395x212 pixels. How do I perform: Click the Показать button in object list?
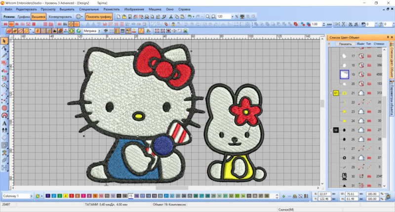click(x=345, y=44)
